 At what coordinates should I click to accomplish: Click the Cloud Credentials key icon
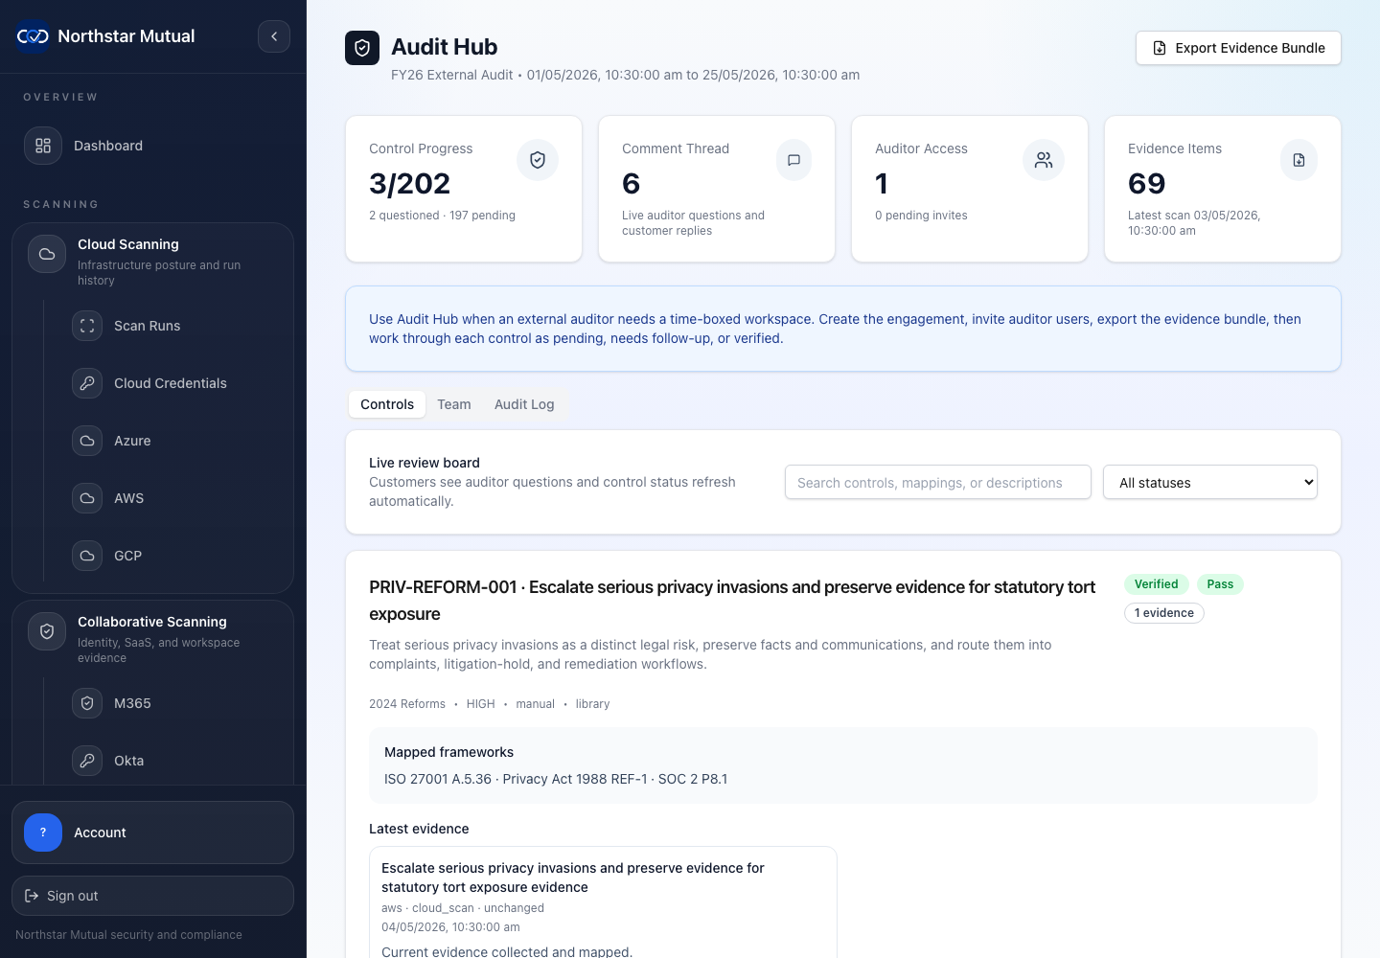coord(87,383)
